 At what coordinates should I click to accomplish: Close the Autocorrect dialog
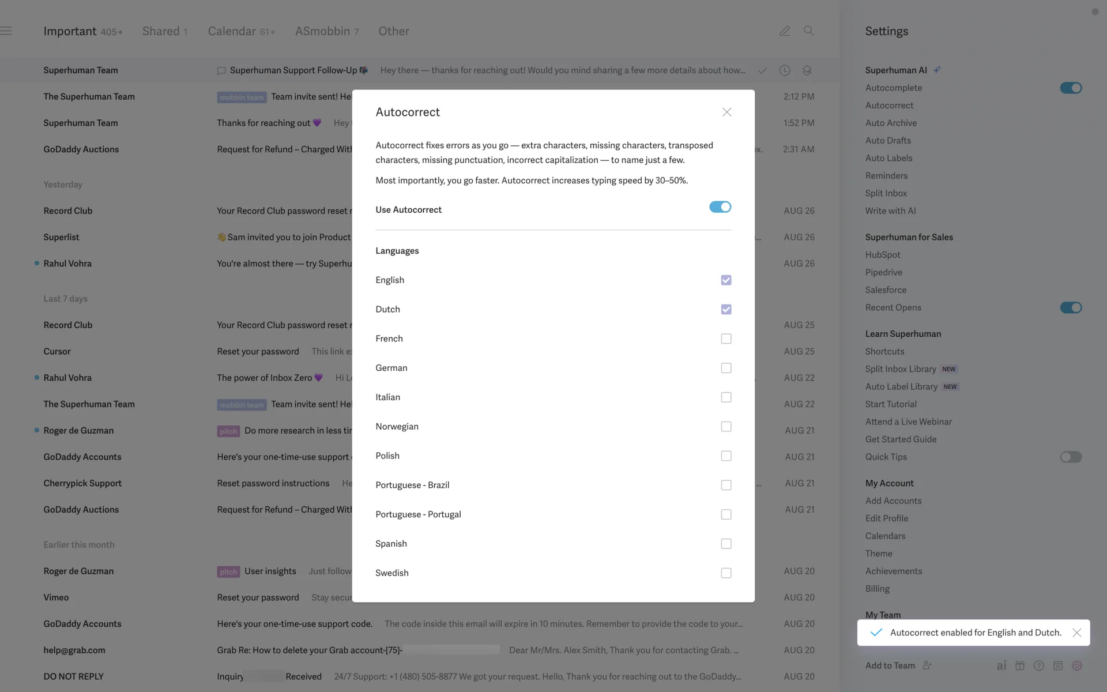(x=726, y=112)
